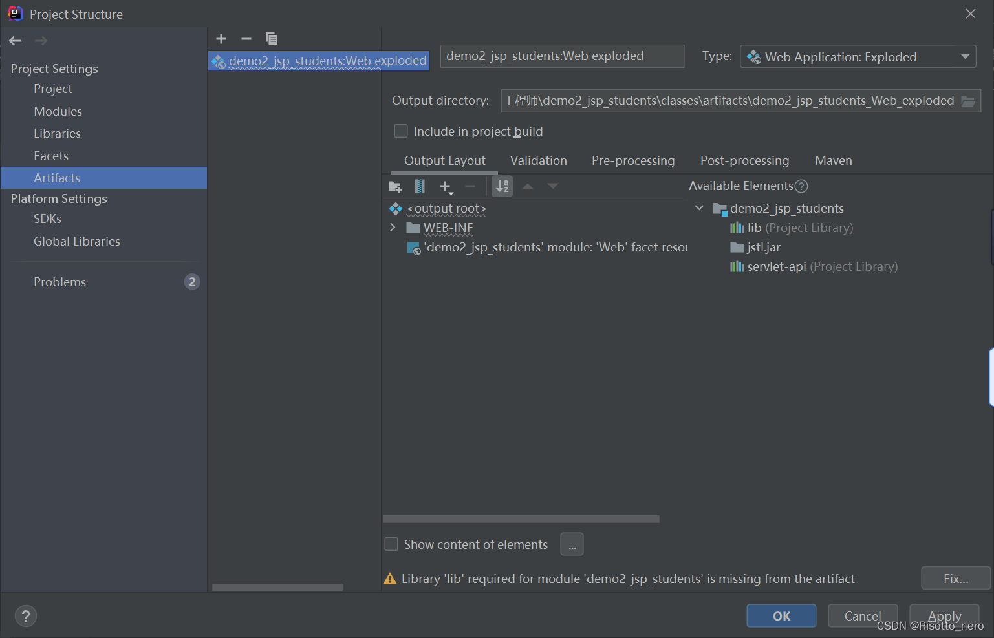Select servlet-api (Project Library) element
The height and width of the screenshot is (638, 994).
pyautogui.click(x=814, y=266)
